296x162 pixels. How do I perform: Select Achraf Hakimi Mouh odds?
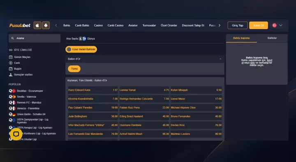144,134
